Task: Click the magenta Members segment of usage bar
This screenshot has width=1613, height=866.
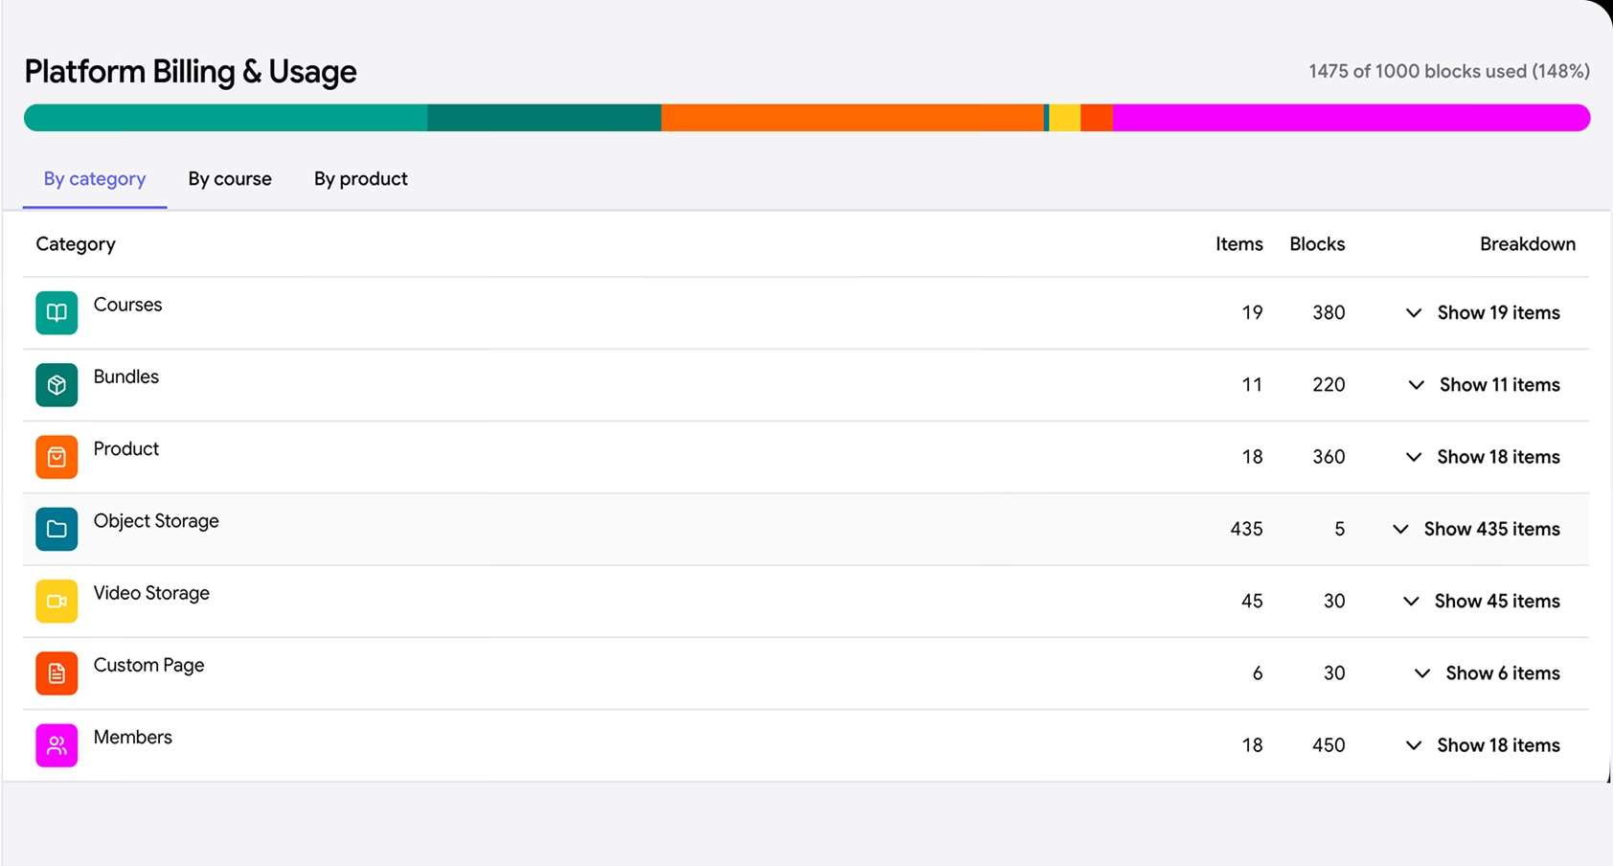Action: pos(1351,118)
